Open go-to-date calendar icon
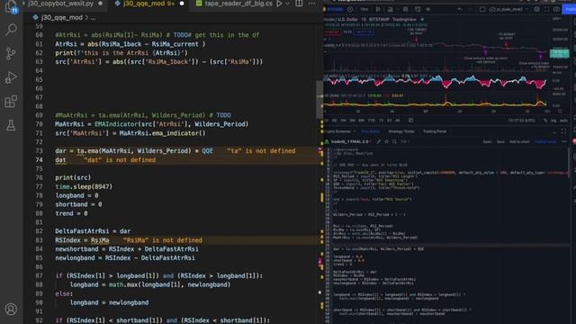The image size is (576, 324). tap(410, 121)
